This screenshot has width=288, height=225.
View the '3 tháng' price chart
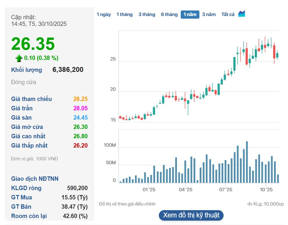(x=147, y=14)
